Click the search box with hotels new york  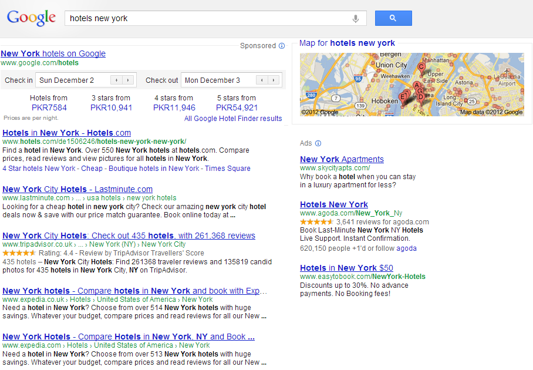click(x=208, y=18)
